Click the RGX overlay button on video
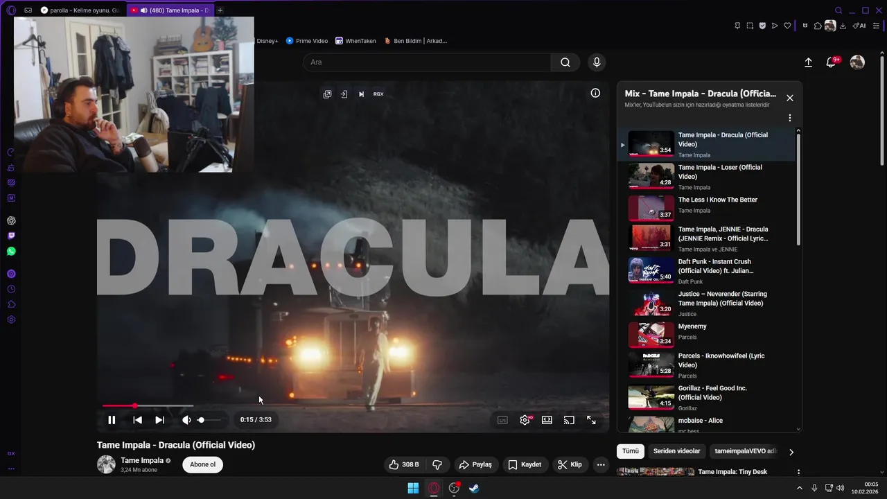This screenshot has width=887, height=499. click(378, 94)
